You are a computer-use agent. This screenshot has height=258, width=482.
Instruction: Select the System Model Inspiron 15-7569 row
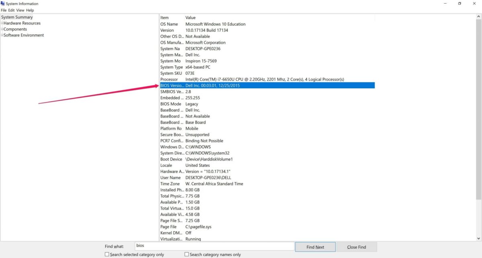267,61
